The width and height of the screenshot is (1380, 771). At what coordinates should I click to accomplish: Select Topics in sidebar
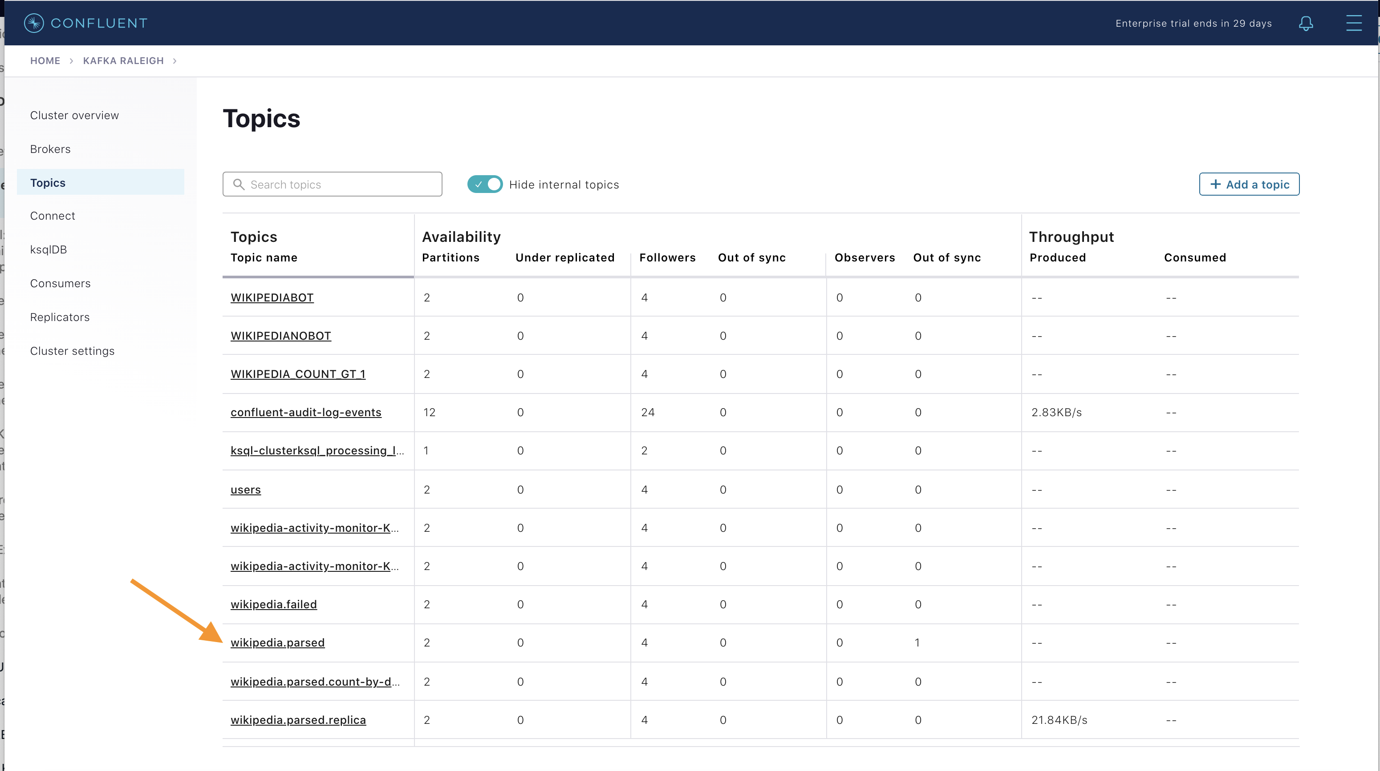pos(101,182)
